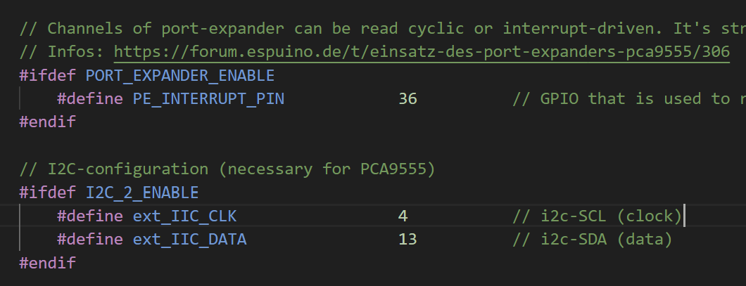Image resolution: width=746 pixels, height=286 pixels.
Task: Select the ext_IIC_DATA identifier
Action: tap(189, 240)
